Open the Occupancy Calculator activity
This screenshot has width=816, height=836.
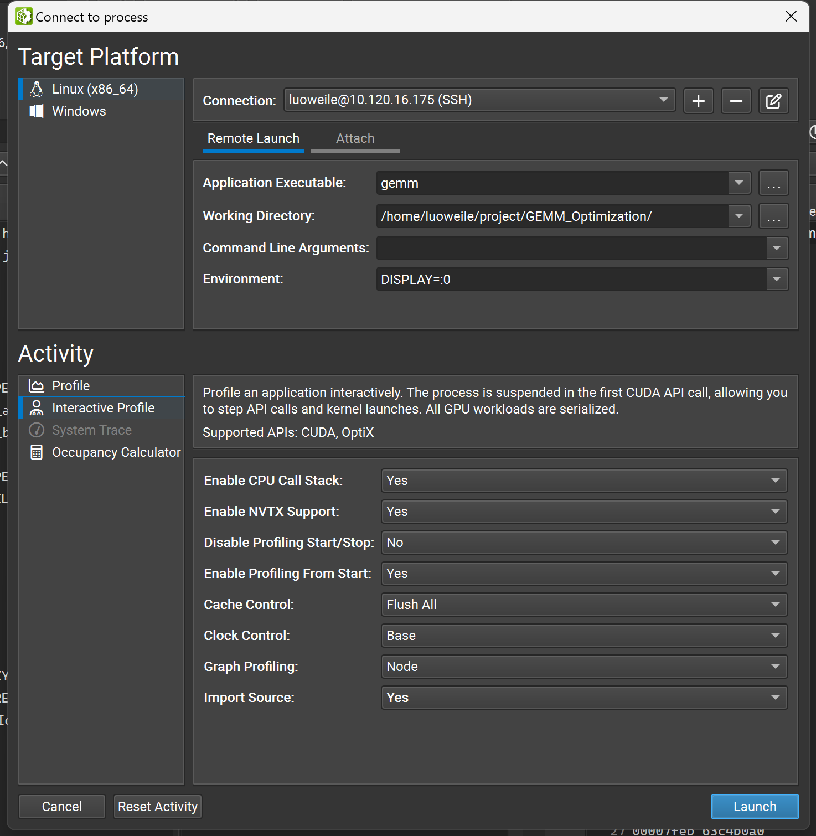coord(116,452)
